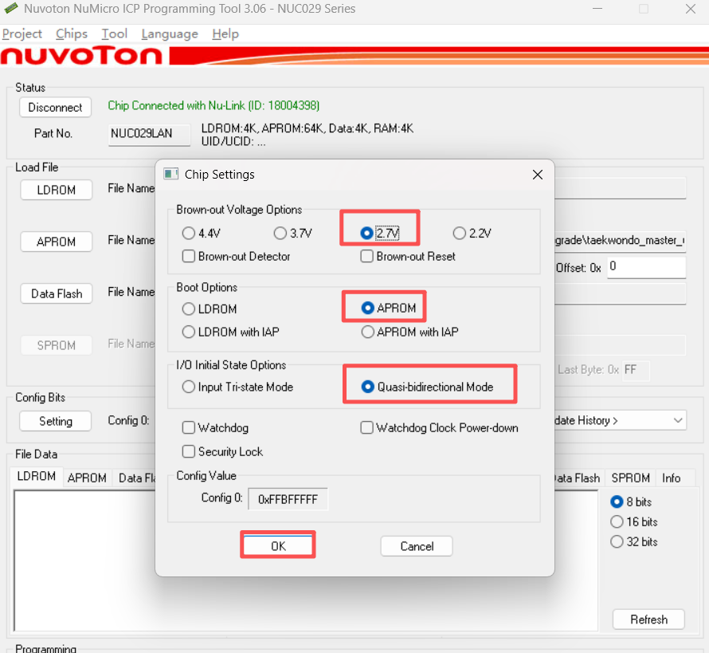Enable the Watchdog checkbox
The width and height of the screenshot is (709, 653).
click(x=189, y=428)
